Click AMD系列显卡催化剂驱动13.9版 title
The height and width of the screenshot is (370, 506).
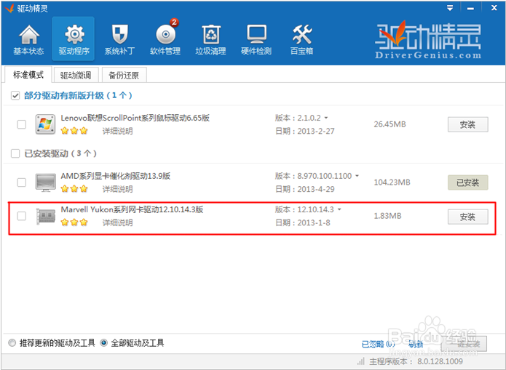pyautogui.click(x=116, y=176)
